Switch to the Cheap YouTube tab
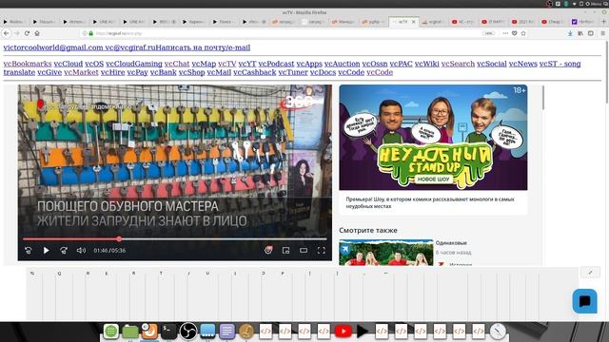The image size is (609, 342). (553, 22)
